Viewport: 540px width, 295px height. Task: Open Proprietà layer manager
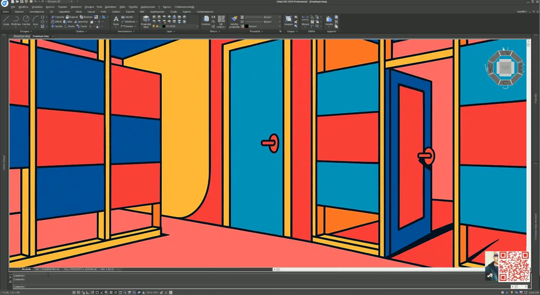coord(146,21)
